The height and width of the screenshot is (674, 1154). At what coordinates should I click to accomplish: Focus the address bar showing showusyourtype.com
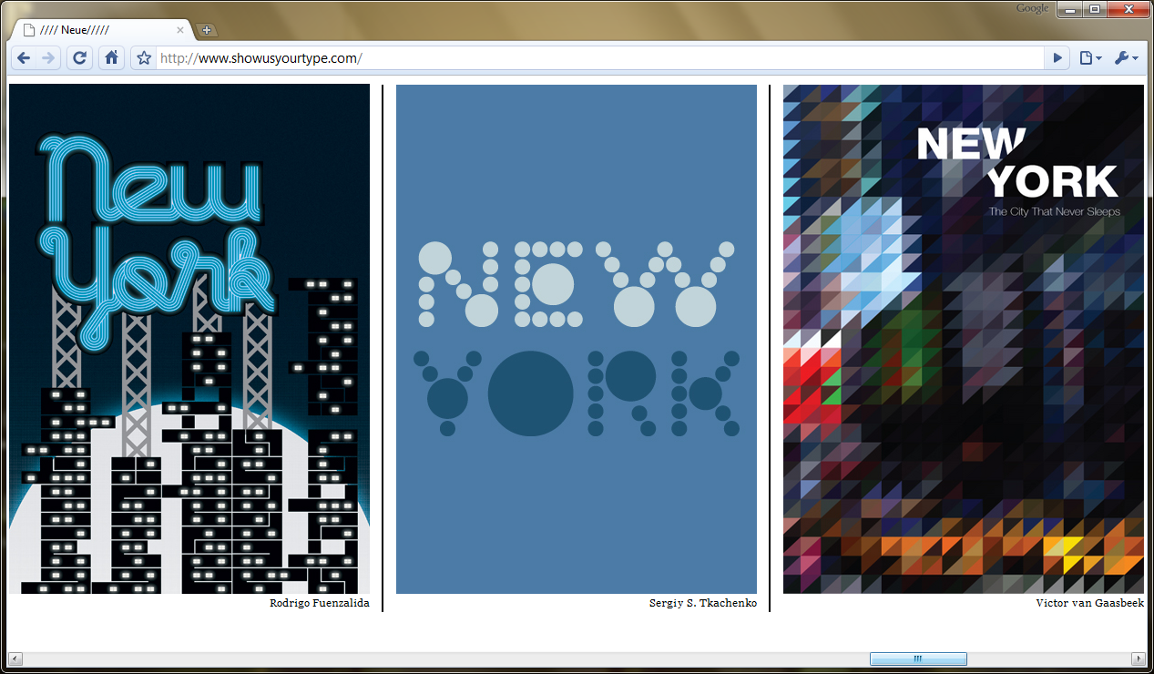(x=600, y=58)
